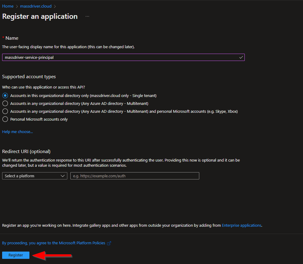Expand the Select a platform dropdown

coord(35,176)
